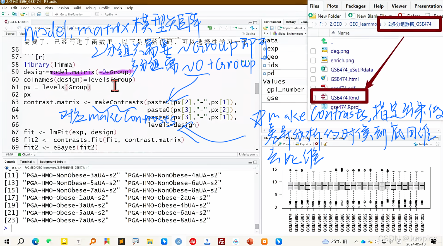Open the GSE474.Rmd file link
The height and width of the screenshot is (246, 443).
click(x=345, y=98)
